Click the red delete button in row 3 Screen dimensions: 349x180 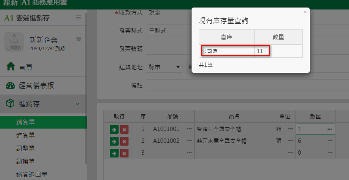coord(124,153)
